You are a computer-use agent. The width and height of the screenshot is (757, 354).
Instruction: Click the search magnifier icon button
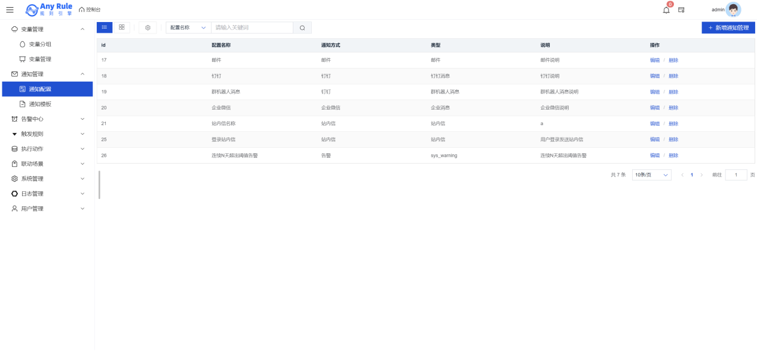tap(302, 27)
